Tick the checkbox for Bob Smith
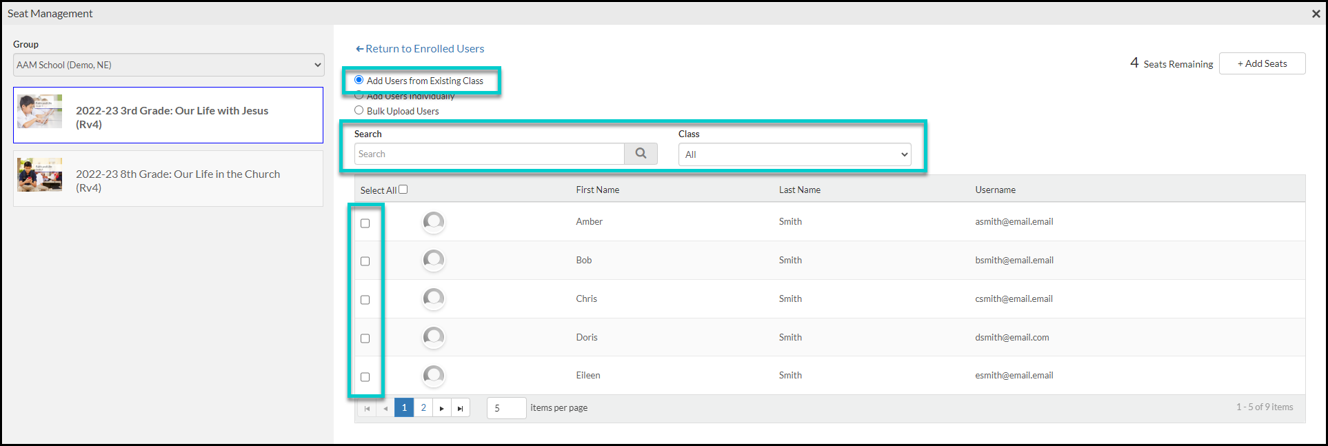 [x=365, y=261]
